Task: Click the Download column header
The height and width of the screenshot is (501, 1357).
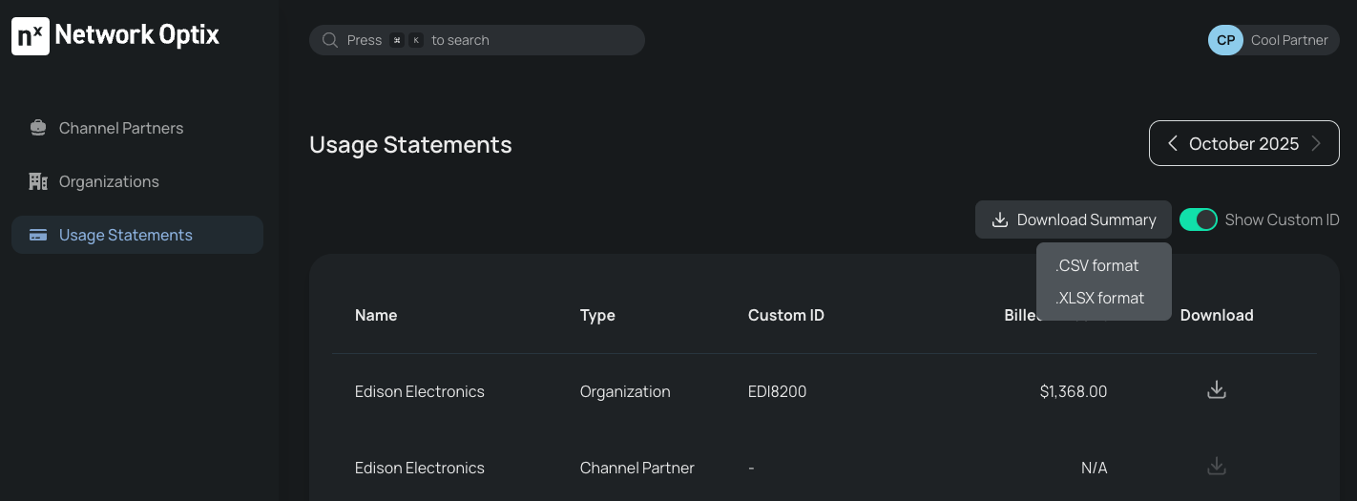Action: (1217, 315)
